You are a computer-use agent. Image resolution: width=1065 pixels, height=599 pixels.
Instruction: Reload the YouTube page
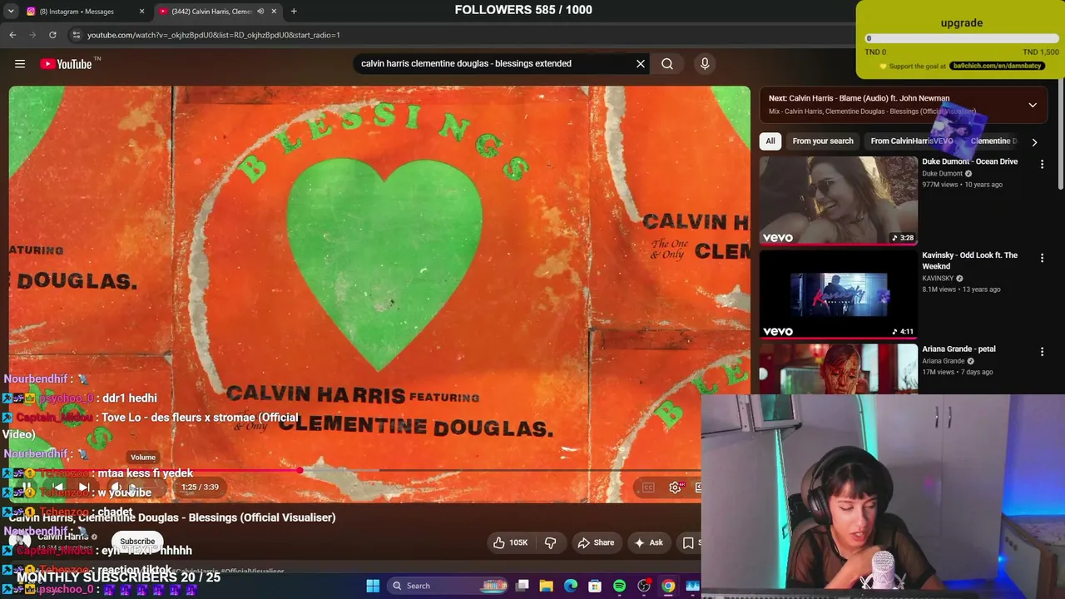pyautogui.click(x=52, y=35)
